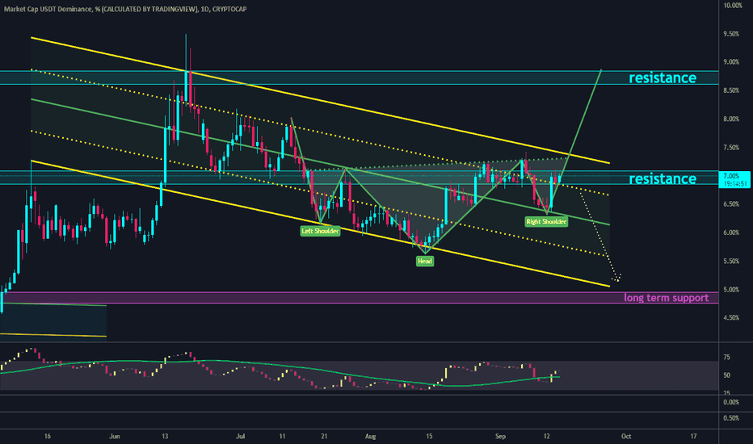Screen dimensions: 753x444
Task: Click the 6.50% price axis label
Action: click(x=732, y=204)
